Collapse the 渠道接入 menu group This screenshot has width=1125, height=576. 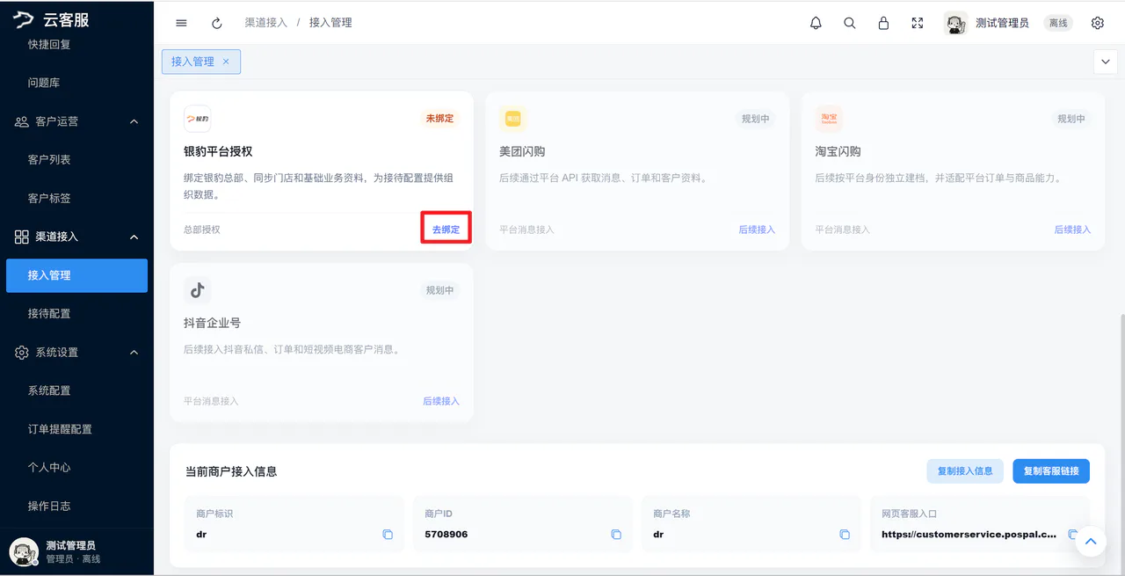pyautogui.click(x=134, y=237)
